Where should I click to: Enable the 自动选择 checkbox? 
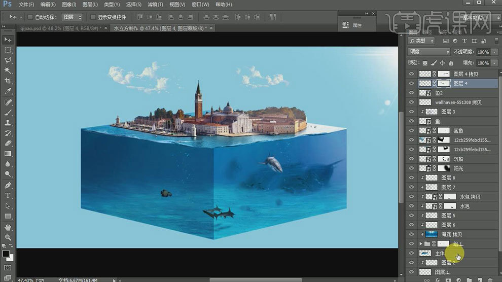(30, 17)
